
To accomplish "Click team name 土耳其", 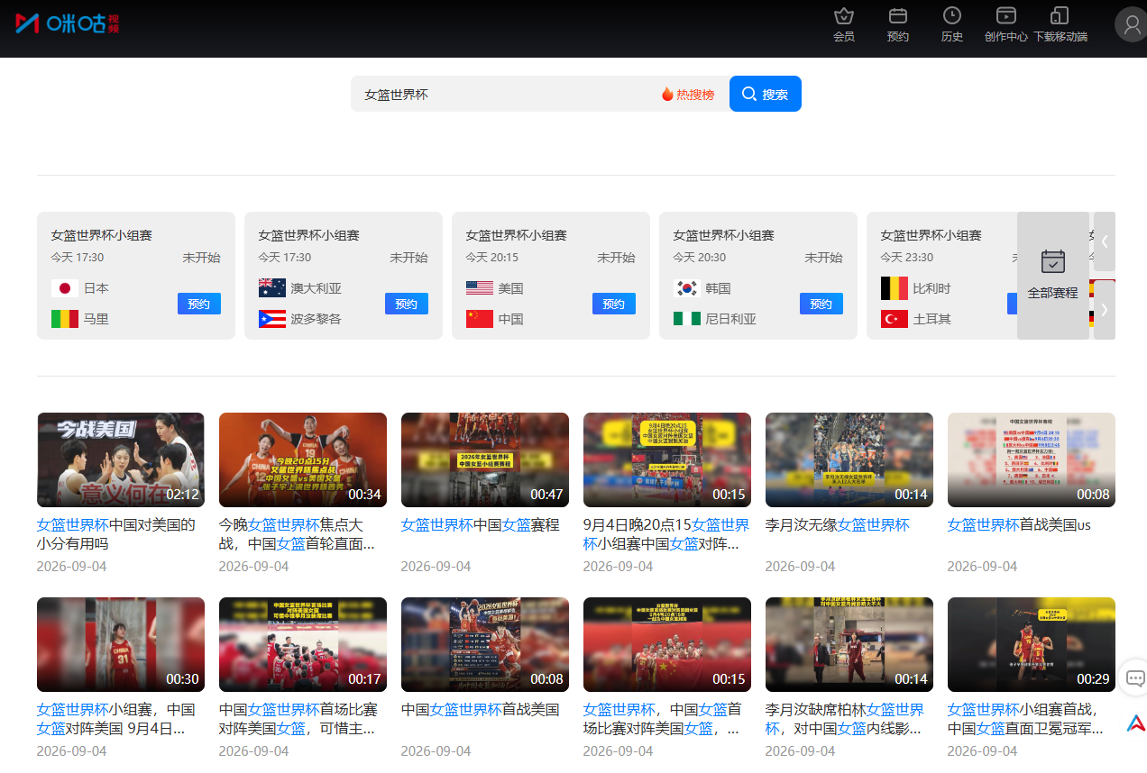I will tap(932, 319).
